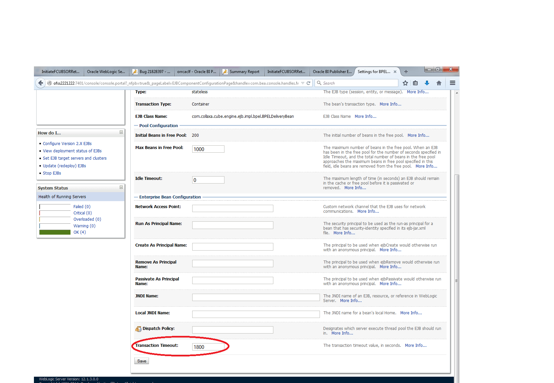The image size is (554, 383).
Task: Close the Settings for BPEL tab
Action: [x=395, y=72]
